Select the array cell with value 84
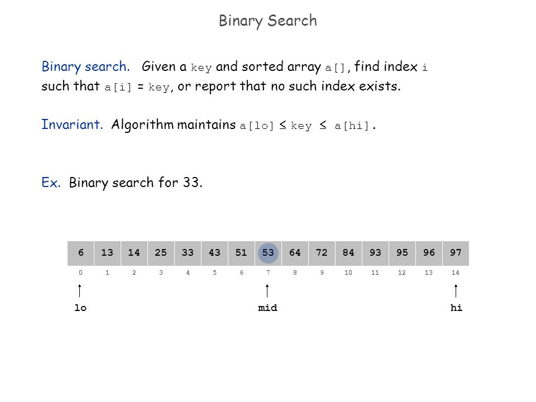The height and width of the screenshot is (402, 536). [348, 253]
